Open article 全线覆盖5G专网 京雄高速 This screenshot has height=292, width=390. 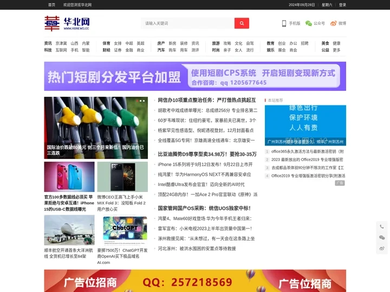(206, 140)
